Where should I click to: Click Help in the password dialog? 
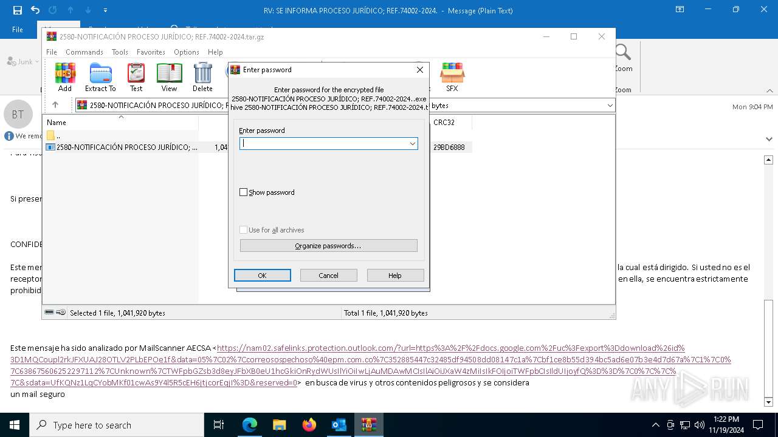point(395,276)
